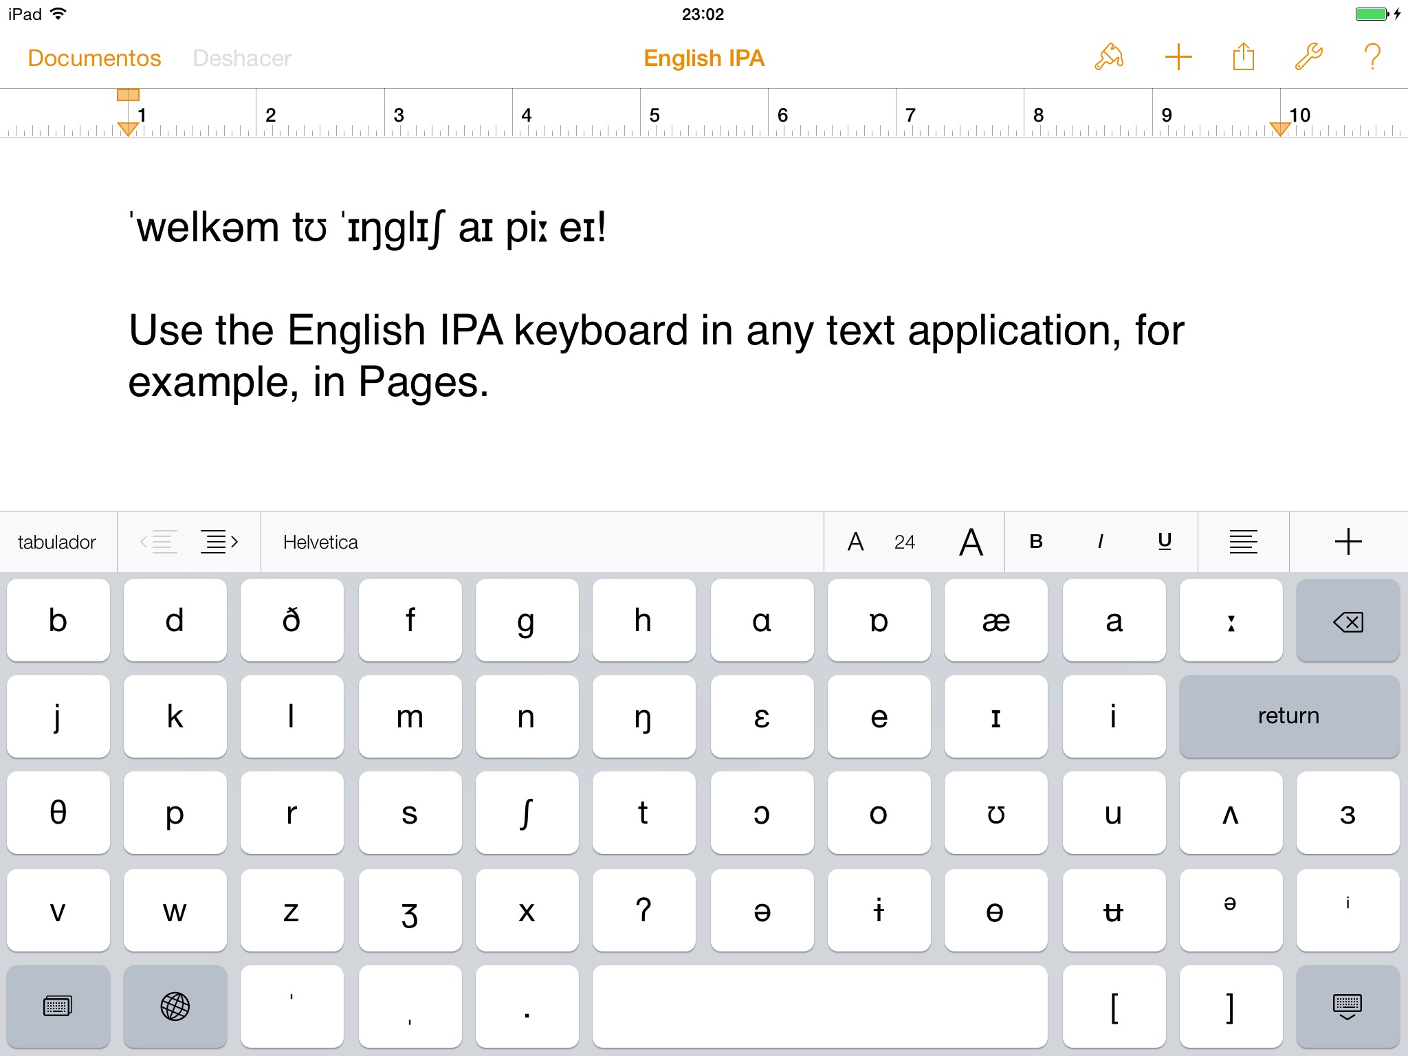Toggle underline formatting

point(1165,542)
